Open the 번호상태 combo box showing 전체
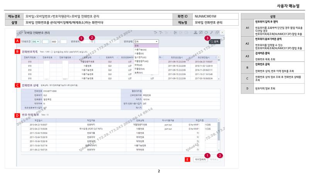Viewport: 309px width, 174px height. (x=146, y=42)
